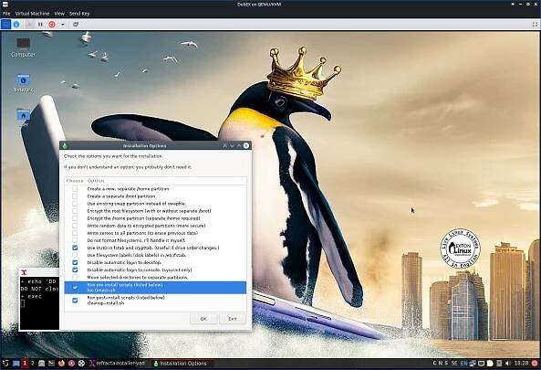Pause the virtual machine
The image size is (541, 370).
click(x=40, y=24)
